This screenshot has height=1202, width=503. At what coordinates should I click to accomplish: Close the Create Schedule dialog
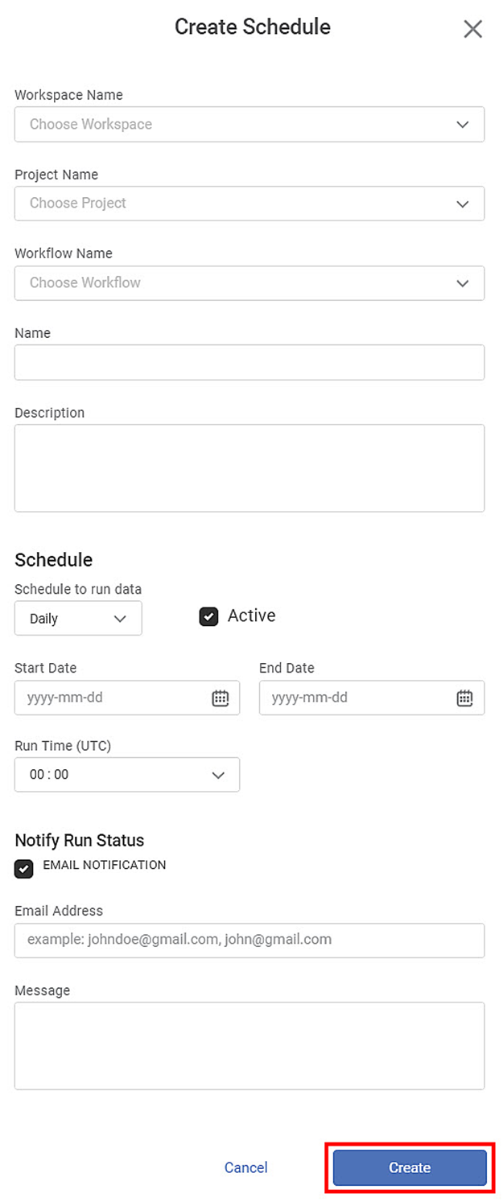(473, 29)
